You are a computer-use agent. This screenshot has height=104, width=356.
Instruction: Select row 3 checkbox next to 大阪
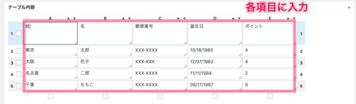click(19, 63)
